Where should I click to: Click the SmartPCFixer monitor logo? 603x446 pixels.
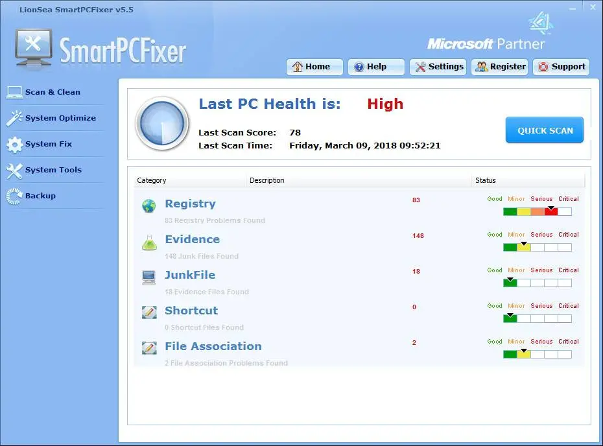34,49
